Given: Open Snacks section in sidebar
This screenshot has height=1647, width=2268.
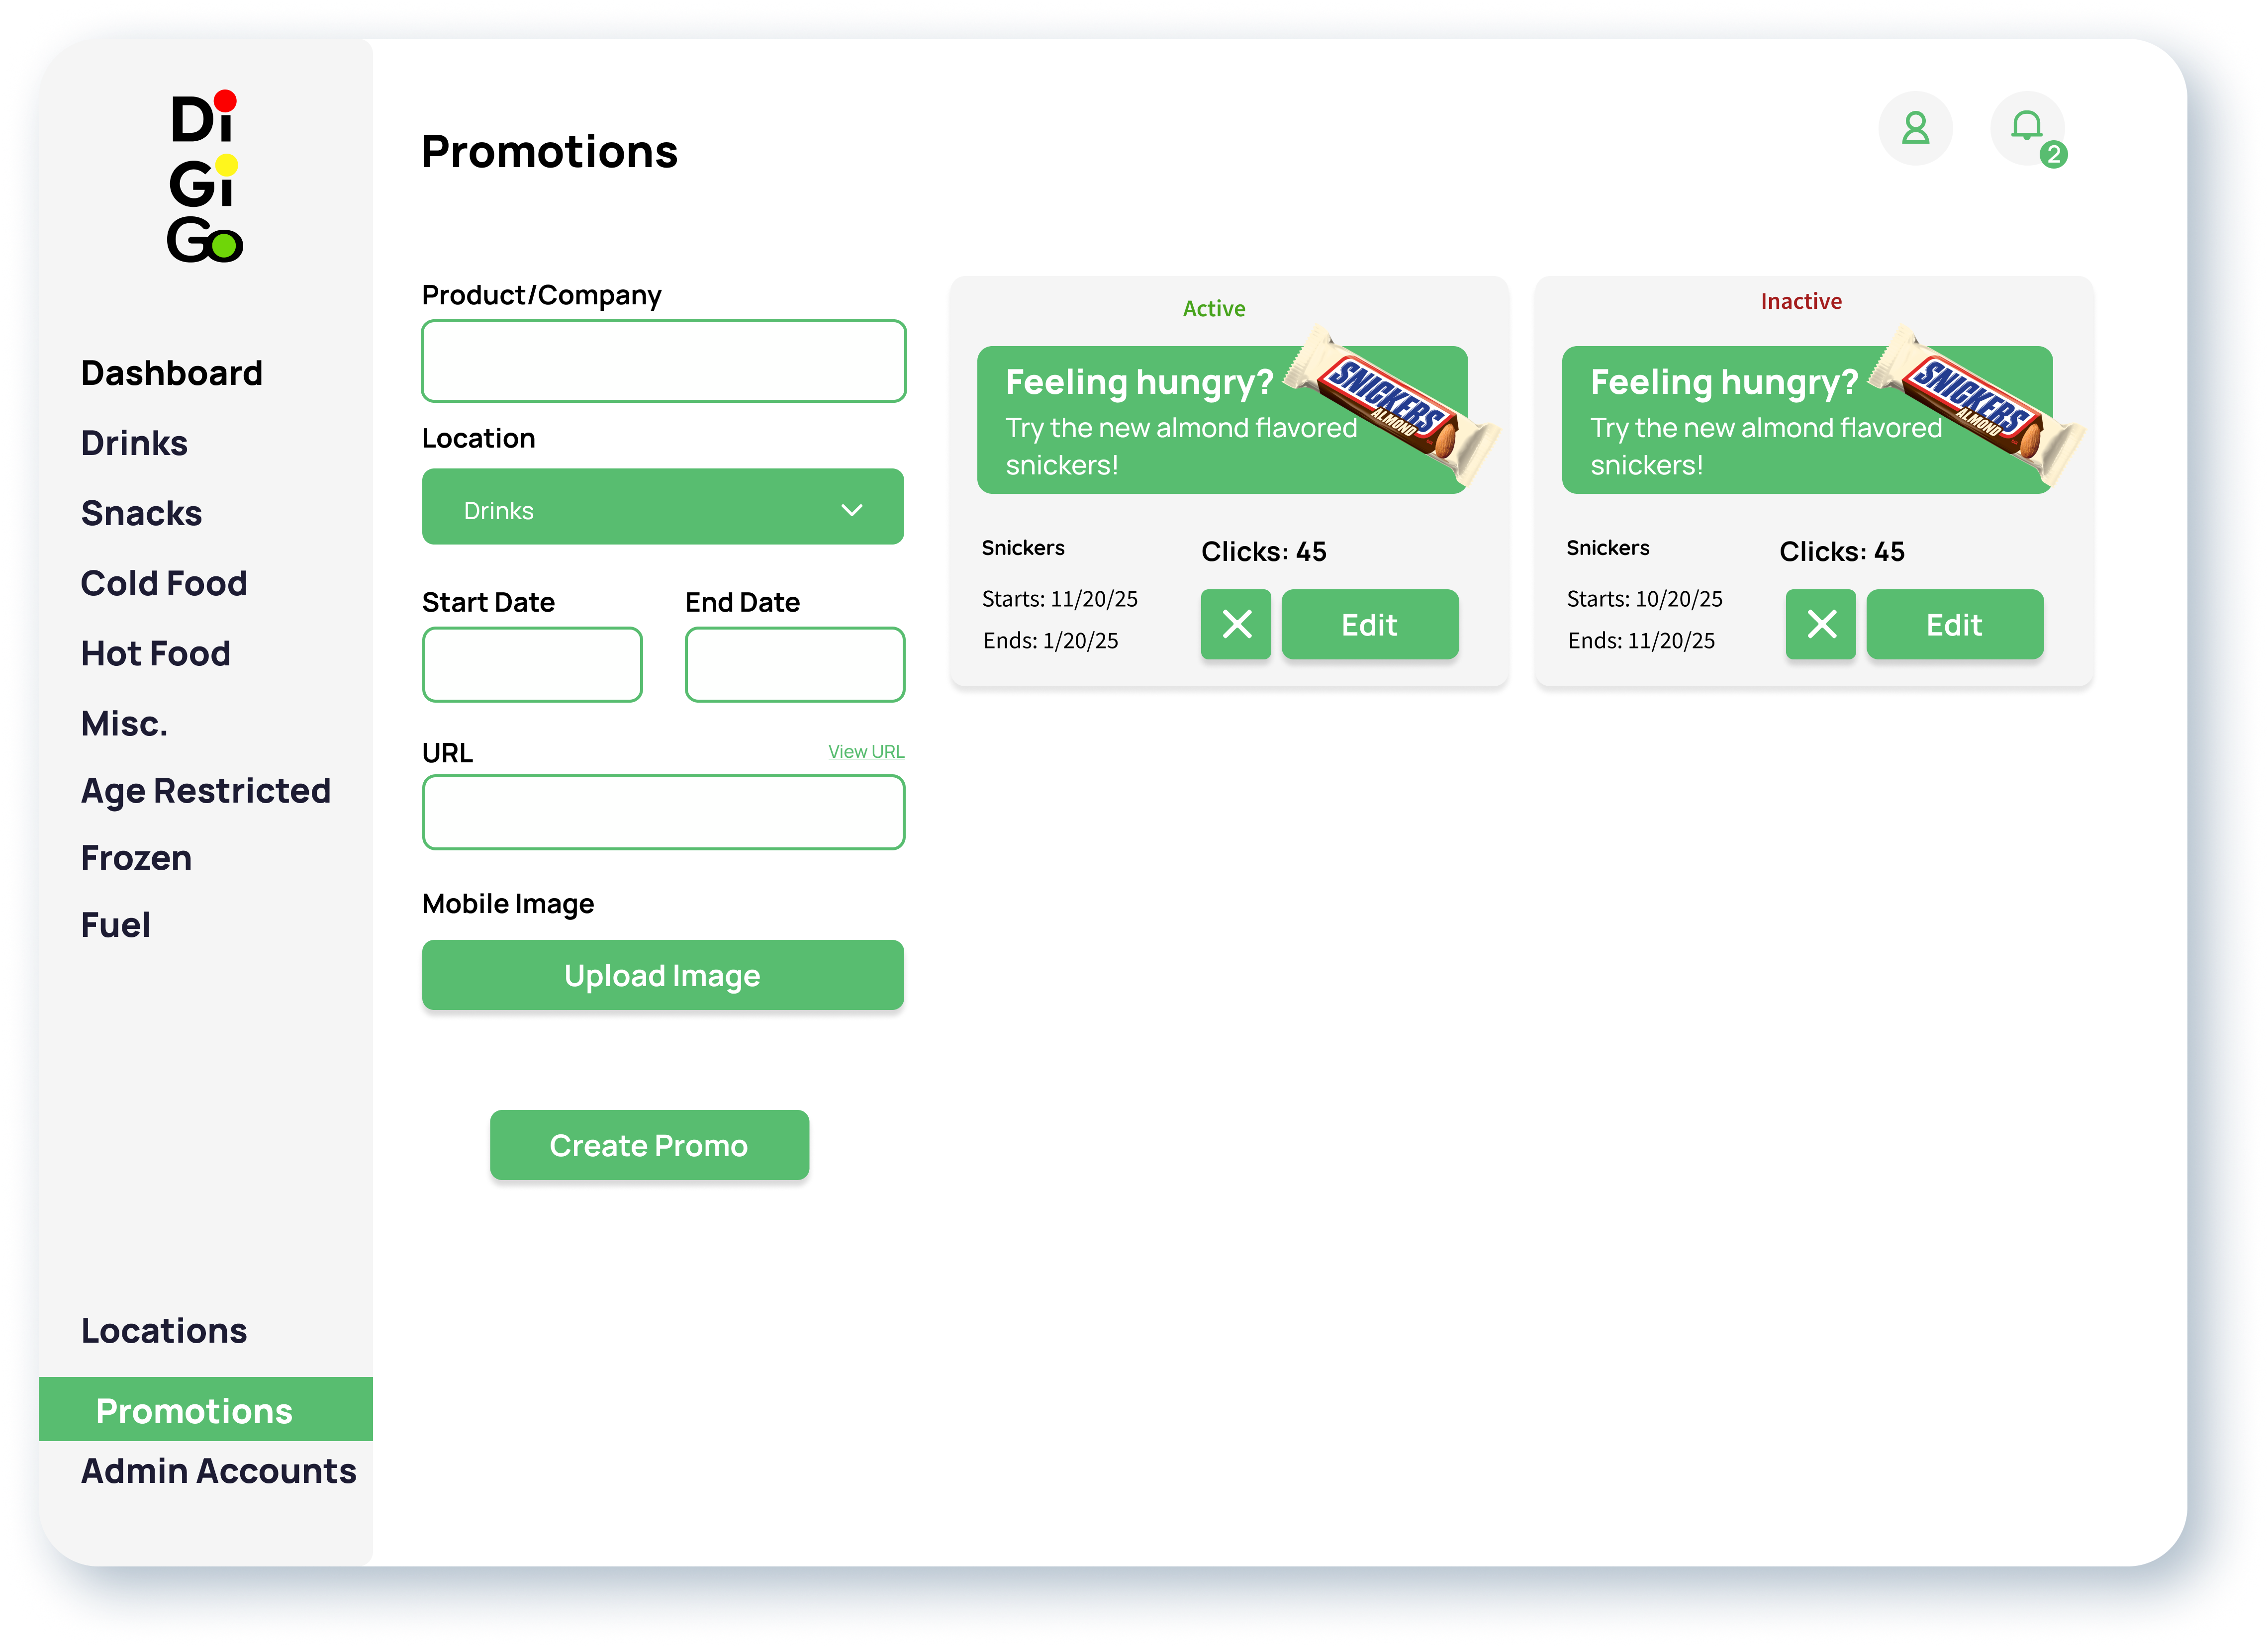Looking at the screenshot, I should 141,513.
